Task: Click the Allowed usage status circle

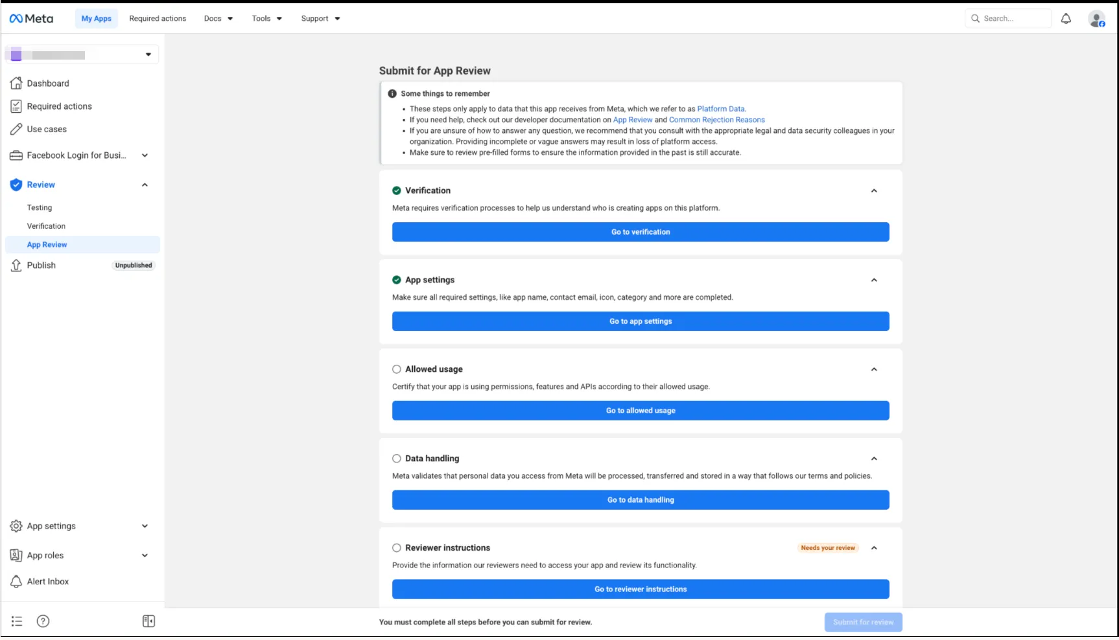Action: pyautogui.click(x=397, y=369)
